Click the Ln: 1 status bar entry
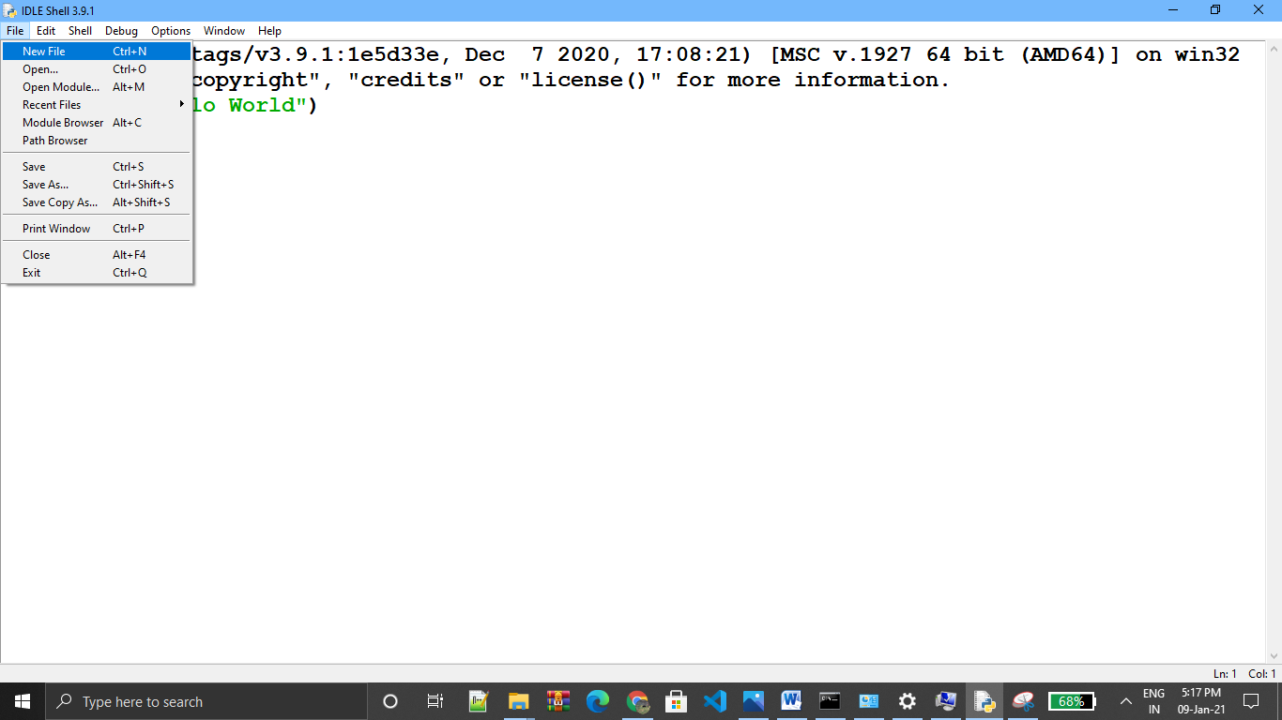1282x720 pixels. click(x=1225, y=674)
